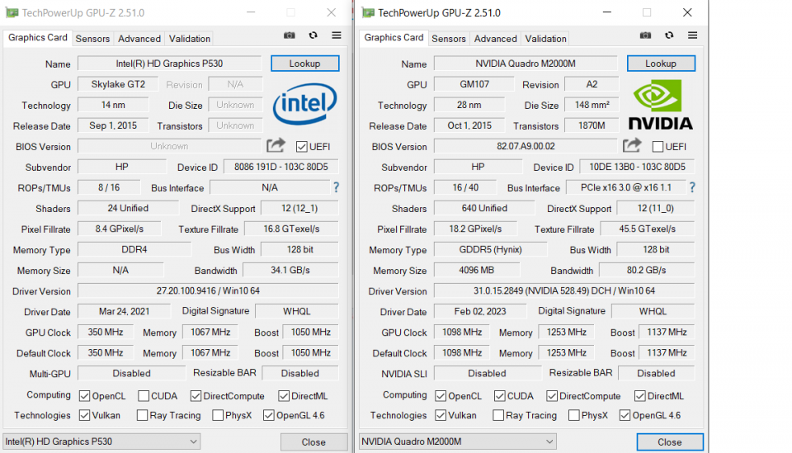Toggle DirectML checkbox in NVIDIA window
This screenshot has height=453, width=792.
coord(640,396)
